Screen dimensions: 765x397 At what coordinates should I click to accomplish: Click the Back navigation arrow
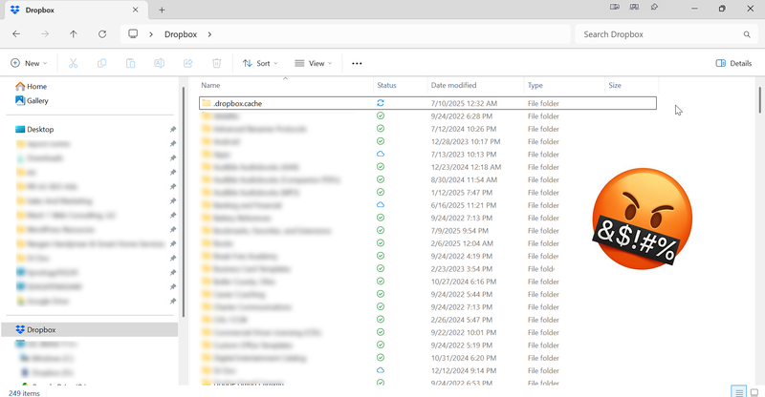16,34
